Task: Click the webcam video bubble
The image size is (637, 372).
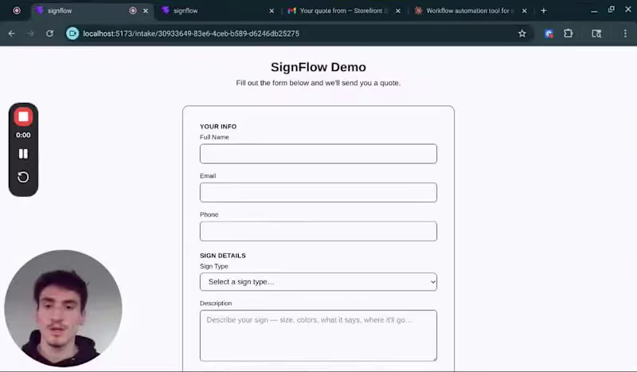Action: click(63, 308)
